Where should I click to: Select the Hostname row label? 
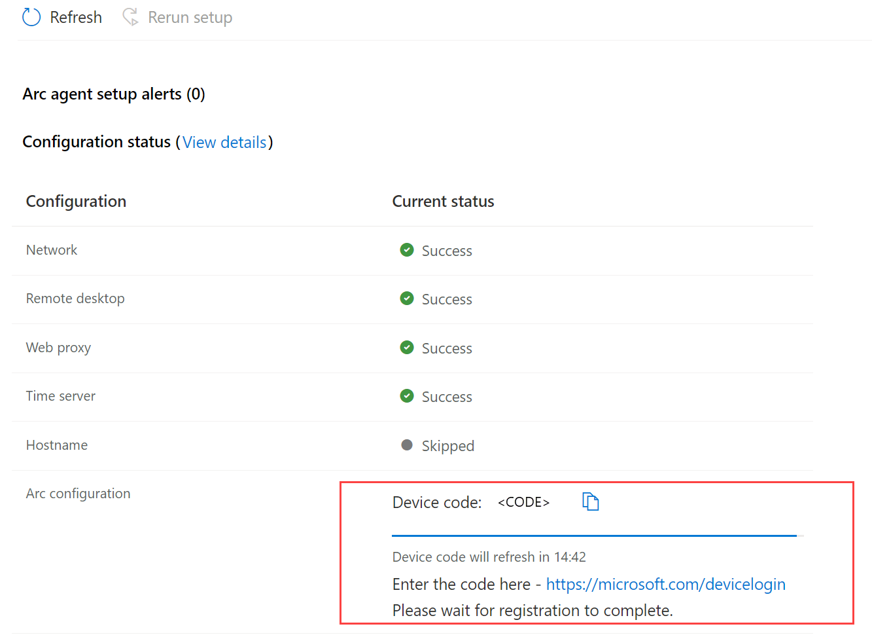point(57,445)
